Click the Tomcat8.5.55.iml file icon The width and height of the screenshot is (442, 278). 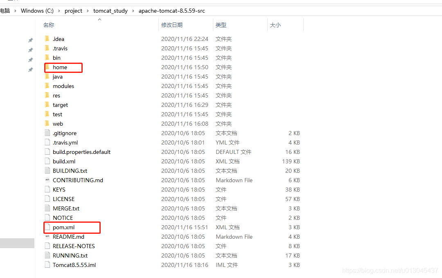(48, 265)
